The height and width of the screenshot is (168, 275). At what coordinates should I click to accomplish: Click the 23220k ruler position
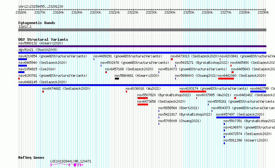pos(133,12)
